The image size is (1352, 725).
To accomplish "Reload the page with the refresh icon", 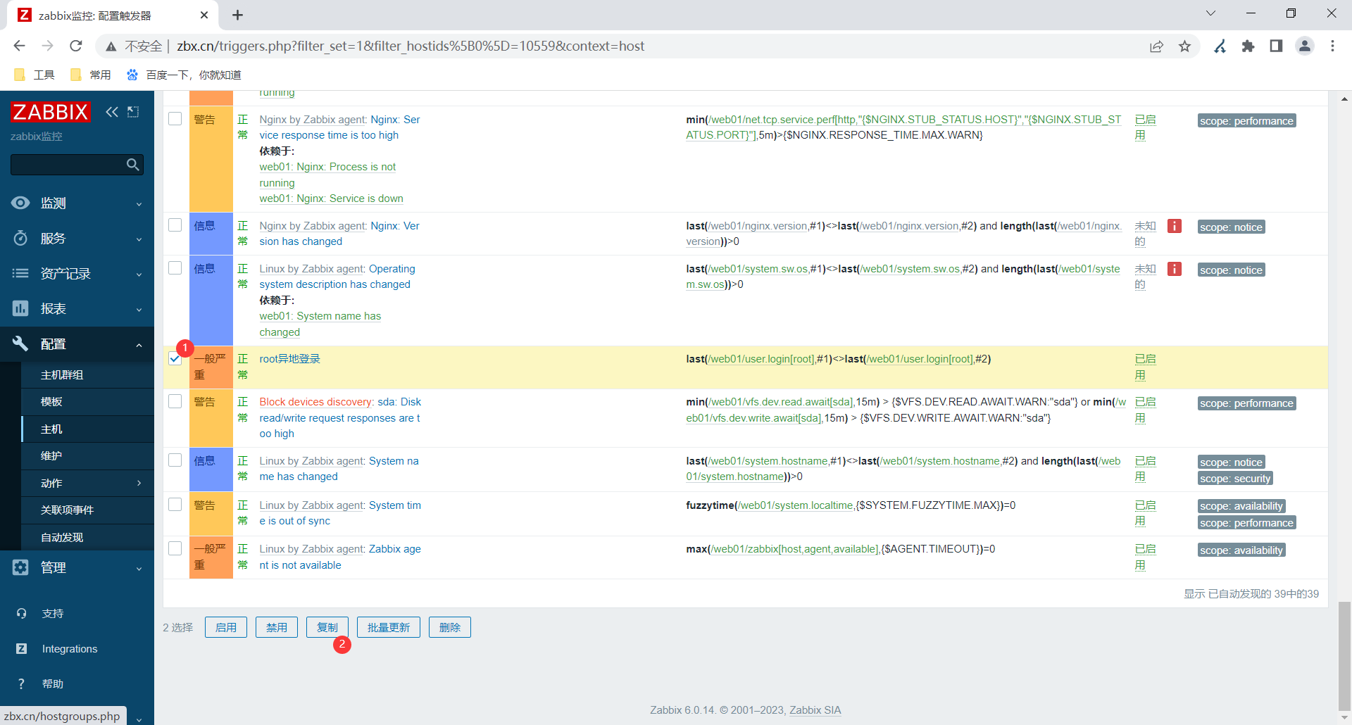I will point(76,46).
